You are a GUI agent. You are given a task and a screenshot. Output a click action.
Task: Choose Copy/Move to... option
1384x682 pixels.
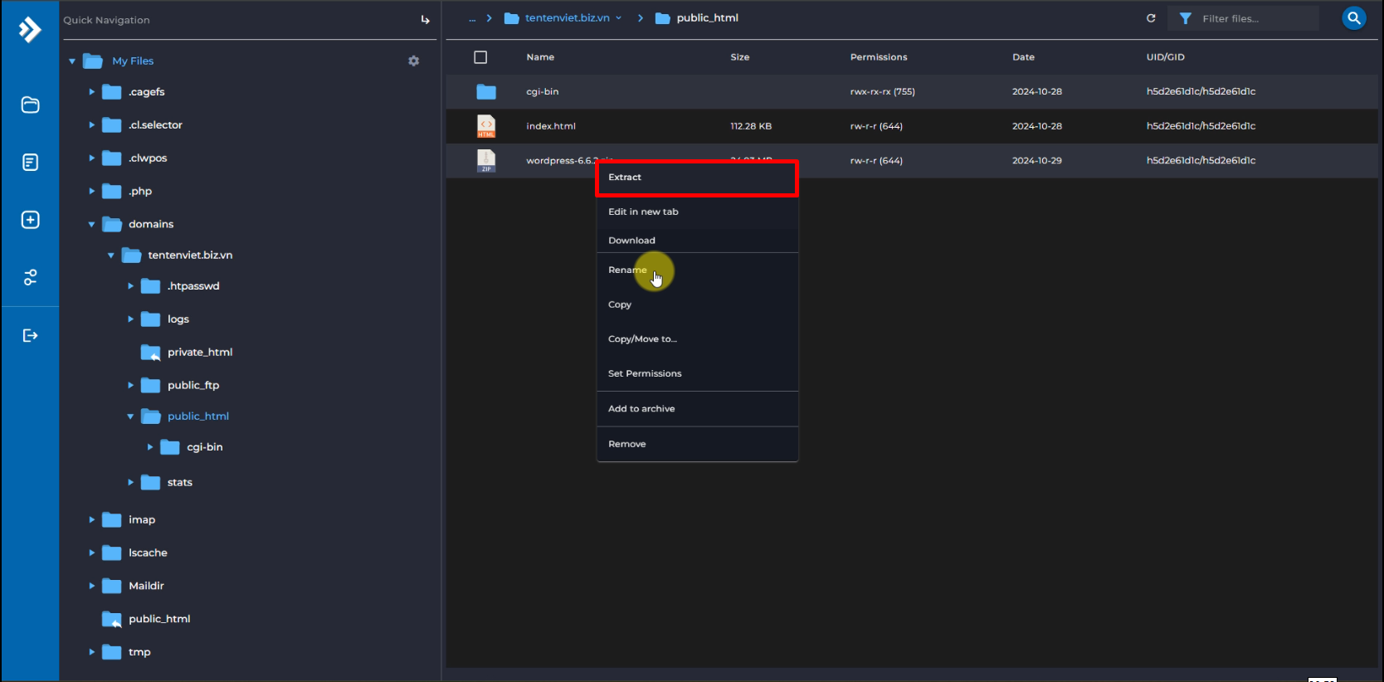pyautogui.click(x=697, y=339)
